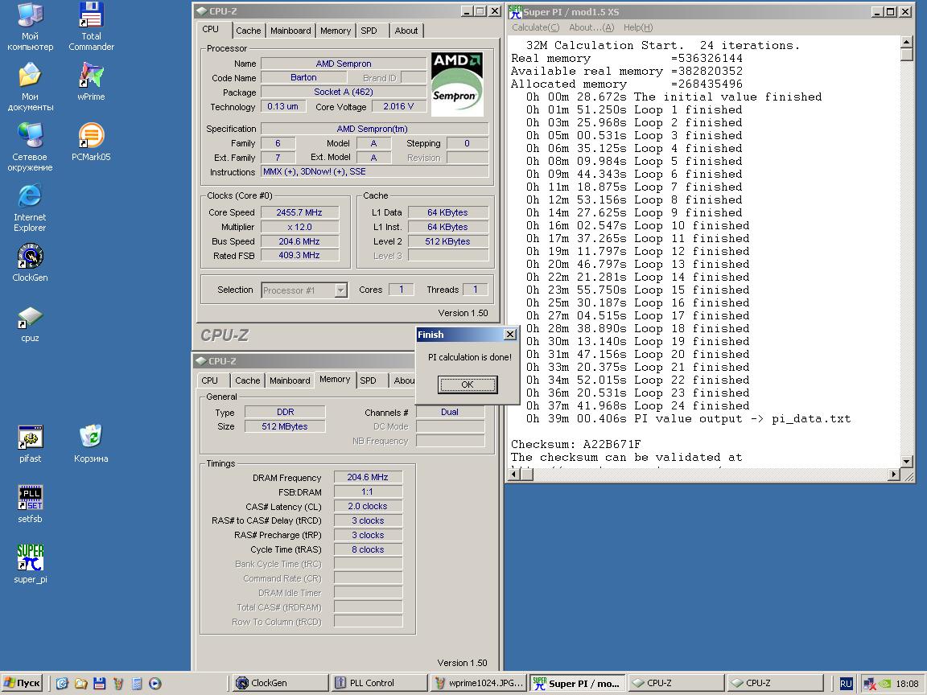This screenshot has width=927, height=695.
Task: Open the My Computer desktop icon
Action: [30, 27]
